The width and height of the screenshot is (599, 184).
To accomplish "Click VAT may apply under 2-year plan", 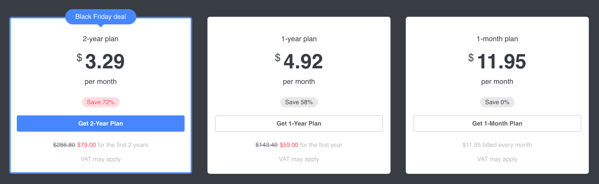I will tap(101, 159).
